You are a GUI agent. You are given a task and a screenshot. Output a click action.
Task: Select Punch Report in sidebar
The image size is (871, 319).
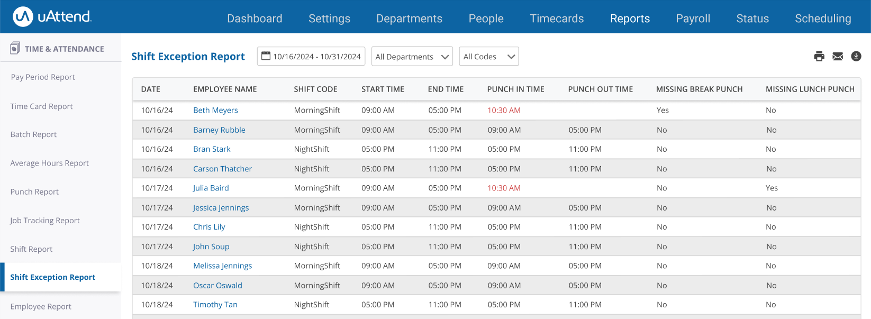(x=34, y=192)
